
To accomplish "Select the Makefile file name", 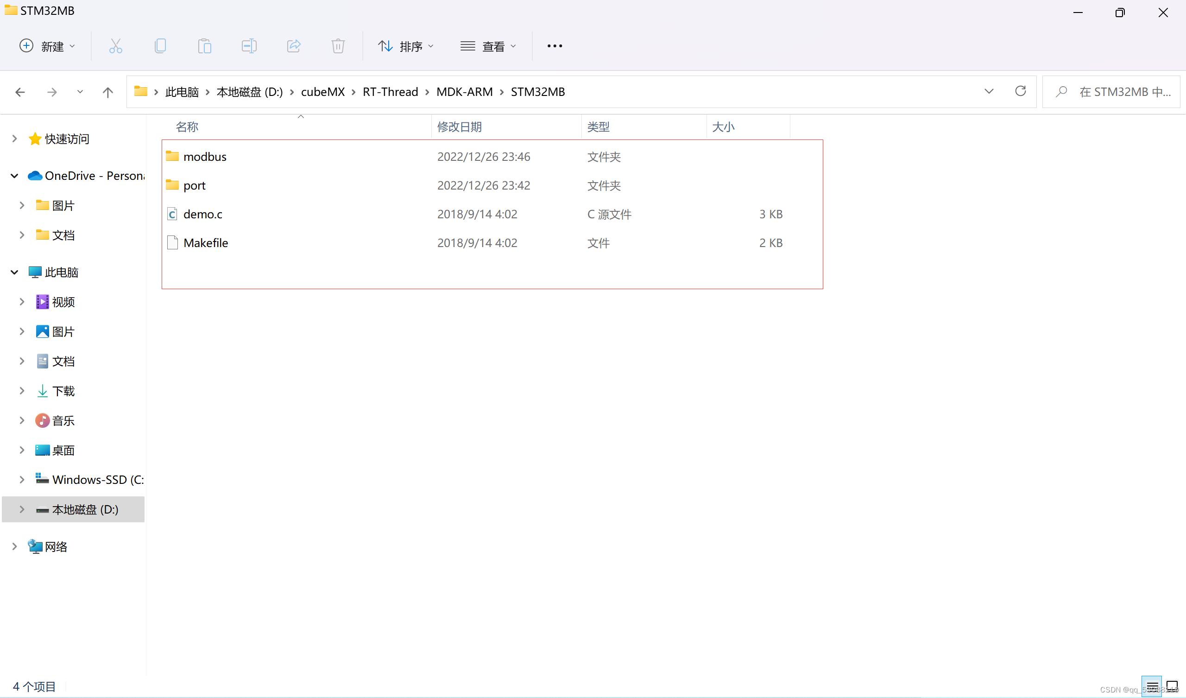I will tap(206, 243).
